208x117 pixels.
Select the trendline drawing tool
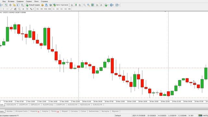pyautogui.click(x=11, y=9)
